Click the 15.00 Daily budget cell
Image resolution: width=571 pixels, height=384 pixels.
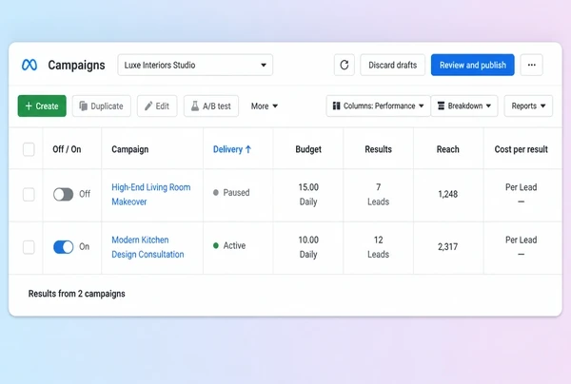pos(308,195)
